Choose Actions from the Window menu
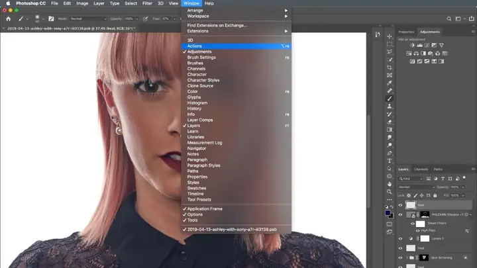Screen dimensions: 477x268 point(237,46)
